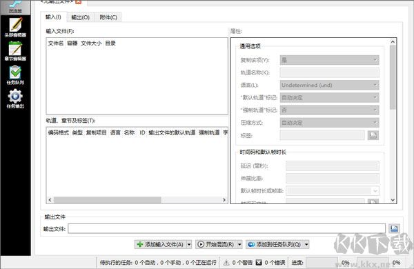Open the 混流器 (Merge) tool in the sidebar
The height and width of the screenshot is (269, 414).
click(x=15, y=7)
